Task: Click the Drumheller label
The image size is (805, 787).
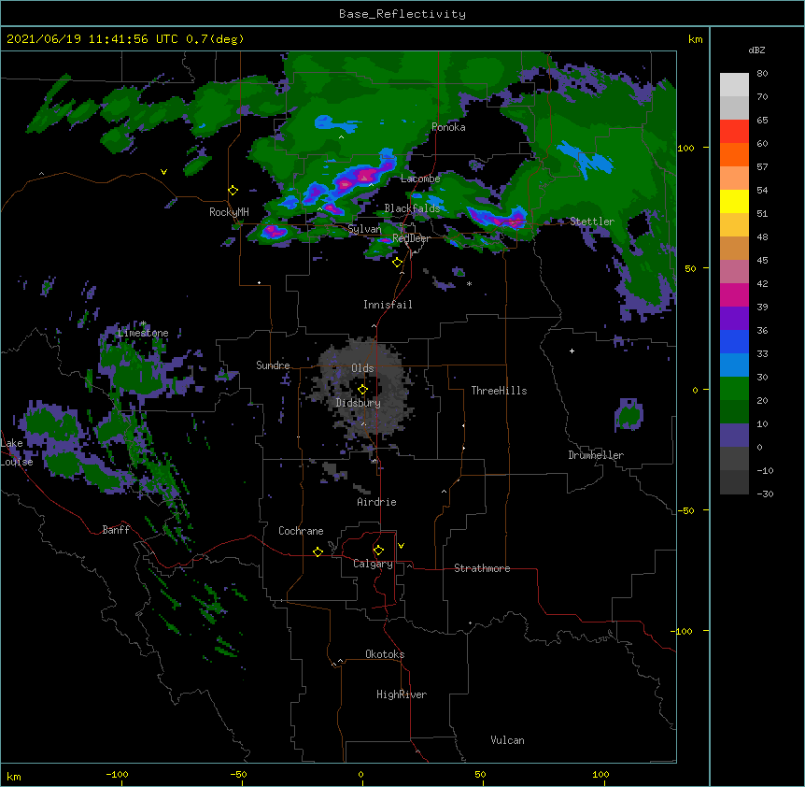Action: pos(596,455)
